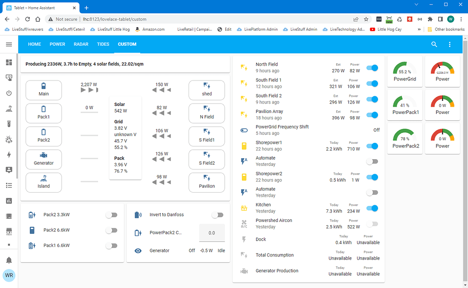Open the Other bookmarks folder

[x=448, y=29]
